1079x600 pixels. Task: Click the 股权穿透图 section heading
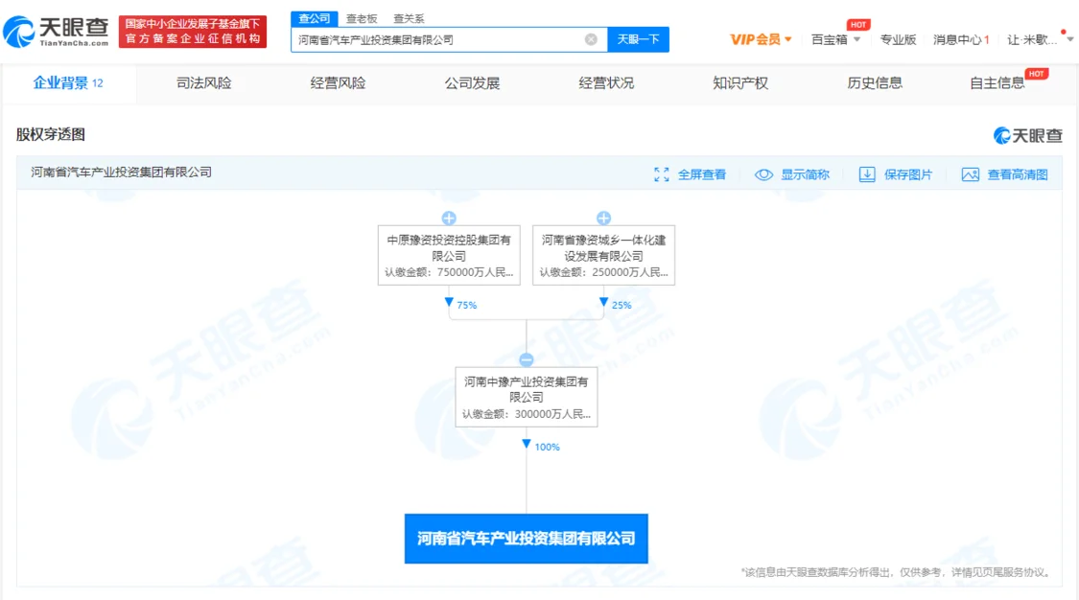click(51, 134)
